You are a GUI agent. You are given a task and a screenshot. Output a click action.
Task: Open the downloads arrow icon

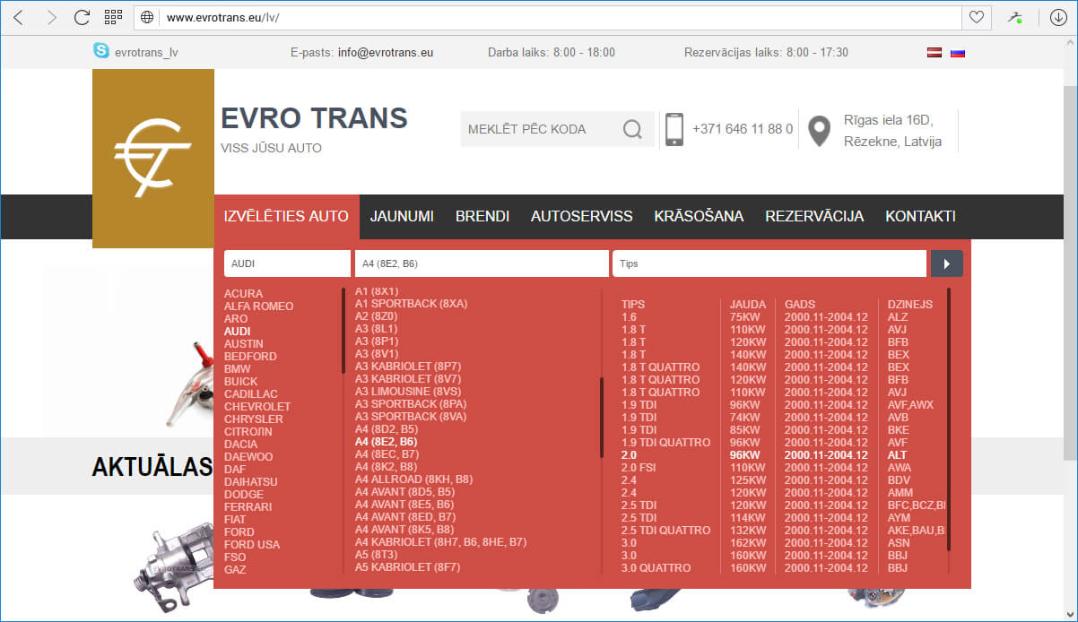[1058, 17]
